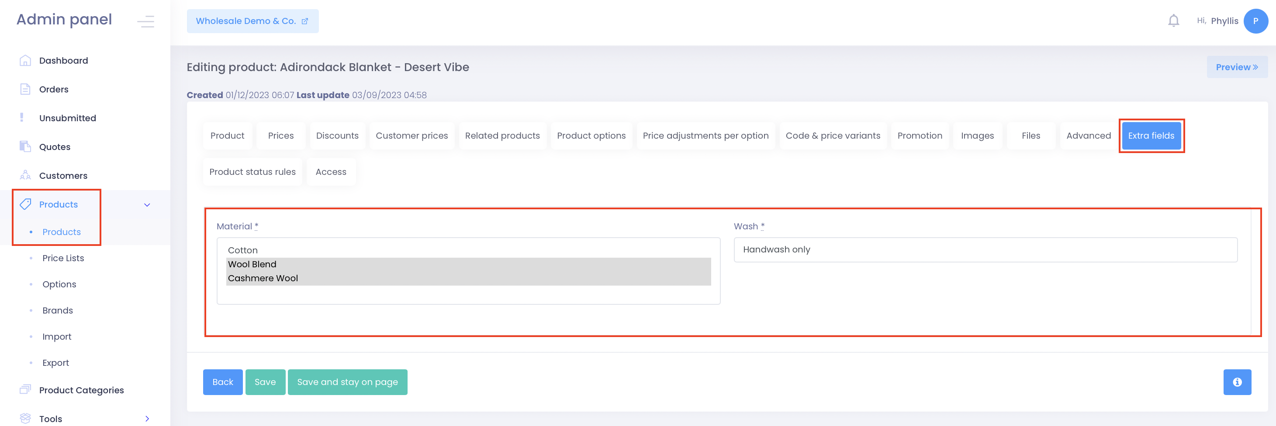
Task: Click the notification bell icon
Action: pyautogui.click(x=1173, y=21)
